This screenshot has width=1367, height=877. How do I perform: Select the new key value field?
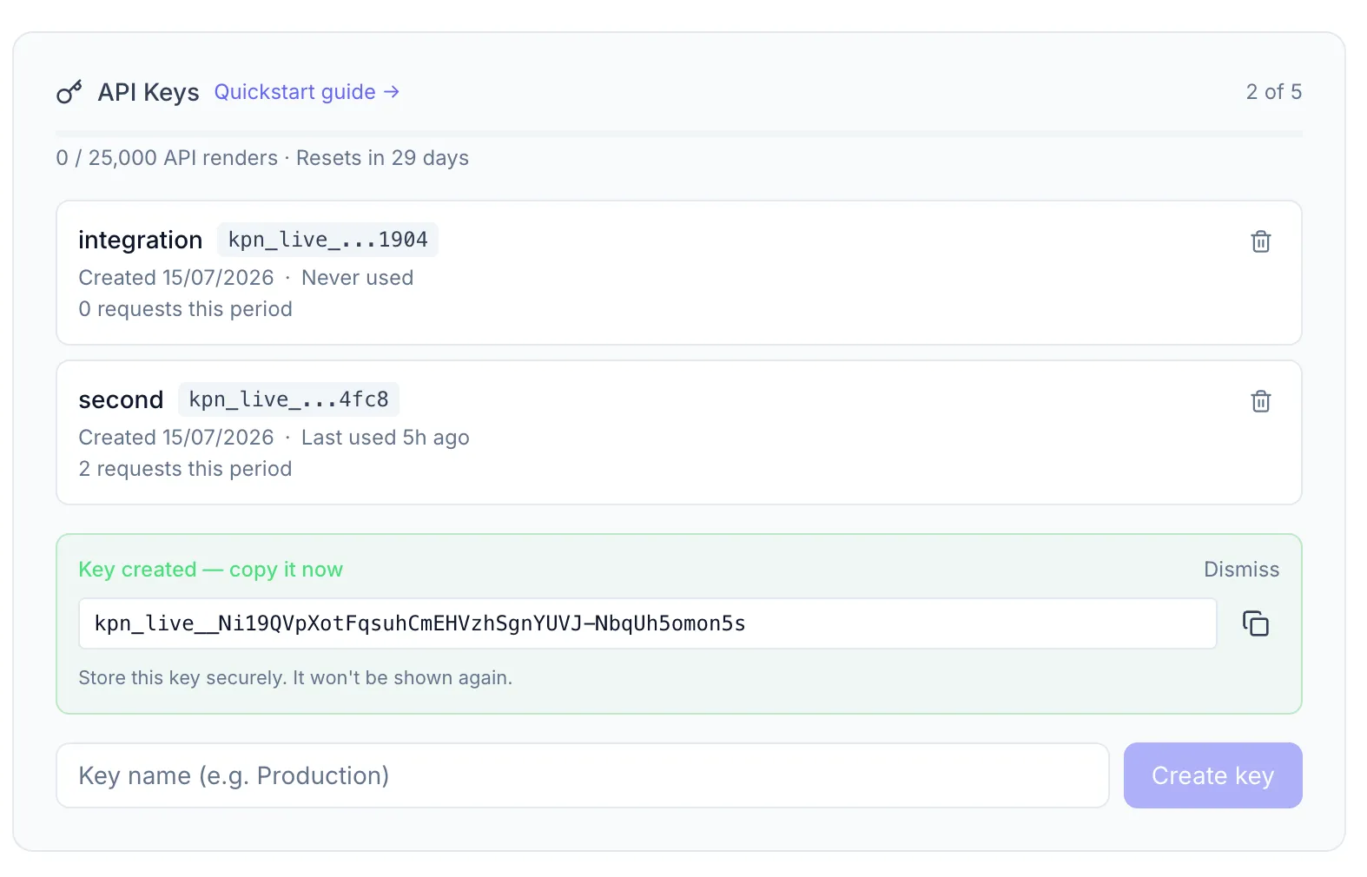tap(647, 623)
